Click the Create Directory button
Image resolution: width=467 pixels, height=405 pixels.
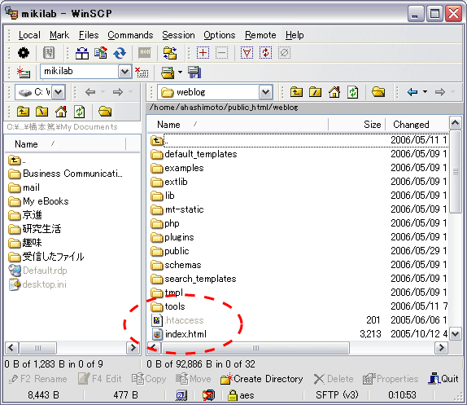(261, 379)
